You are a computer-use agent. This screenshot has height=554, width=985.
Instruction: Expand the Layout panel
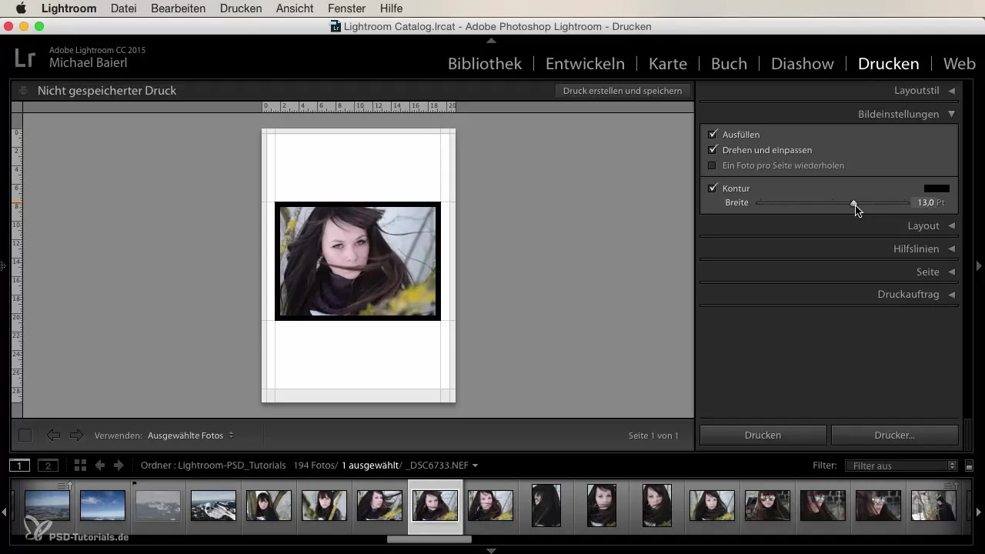tap(952, 225)
